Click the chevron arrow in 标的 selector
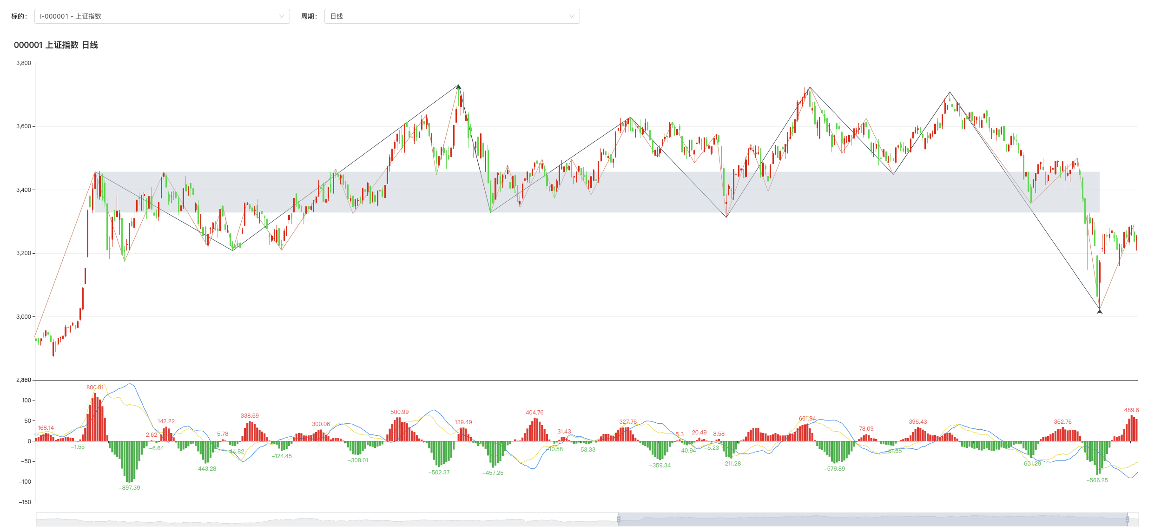Viewport: 1161px width, 532px height. pyautogui.click(x=281, y=16)
